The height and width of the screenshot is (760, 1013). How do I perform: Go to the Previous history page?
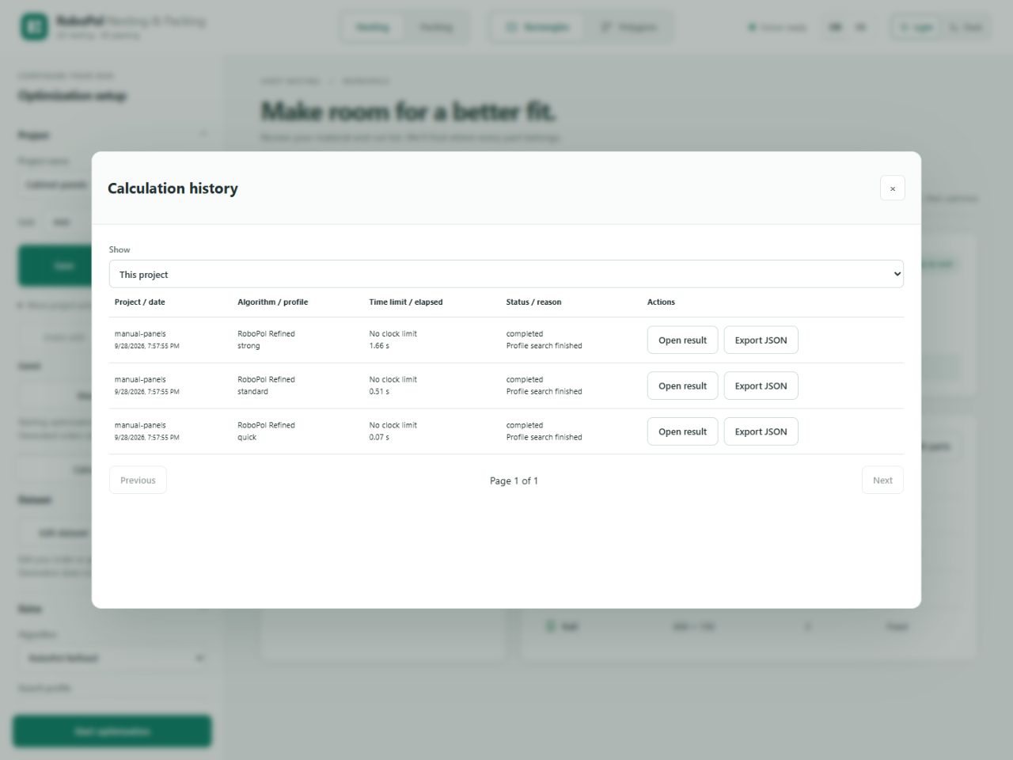click(x=138, y=481)
